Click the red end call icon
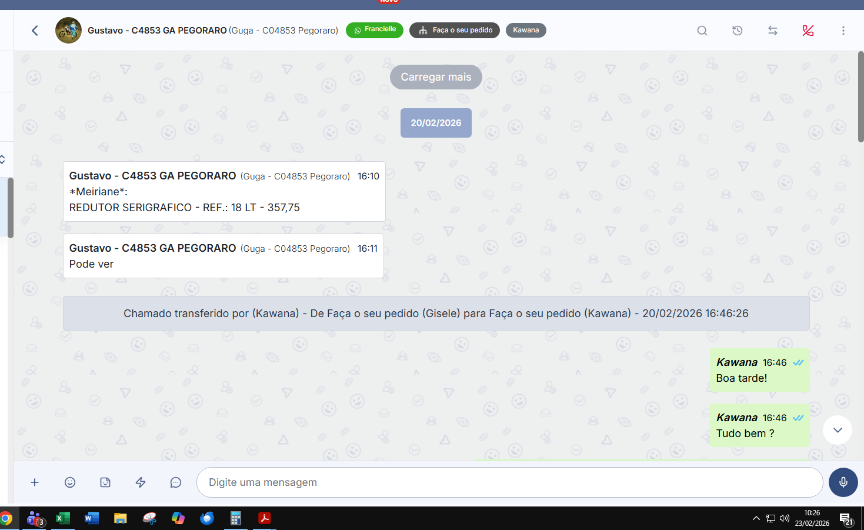The image size is (864, 530). coord(808,31)
